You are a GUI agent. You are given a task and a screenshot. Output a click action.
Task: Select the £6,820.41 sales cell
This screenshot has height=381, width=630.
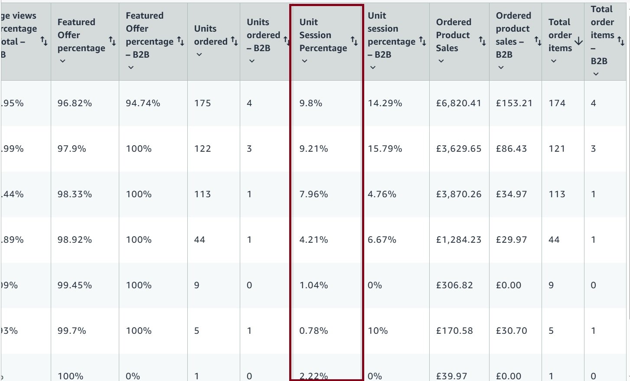pyautogui.click(x=458, y=103)
